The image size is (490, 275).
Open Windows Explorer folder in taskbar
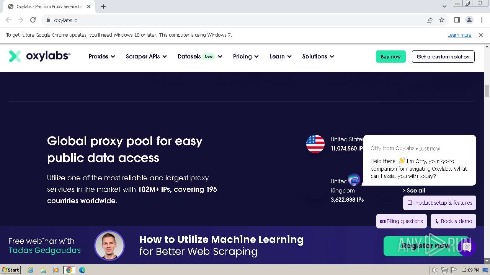(43, 270)
